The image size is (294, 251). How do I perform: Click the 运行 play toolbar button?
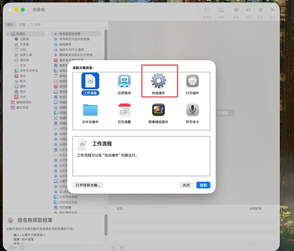coord(272,10)
